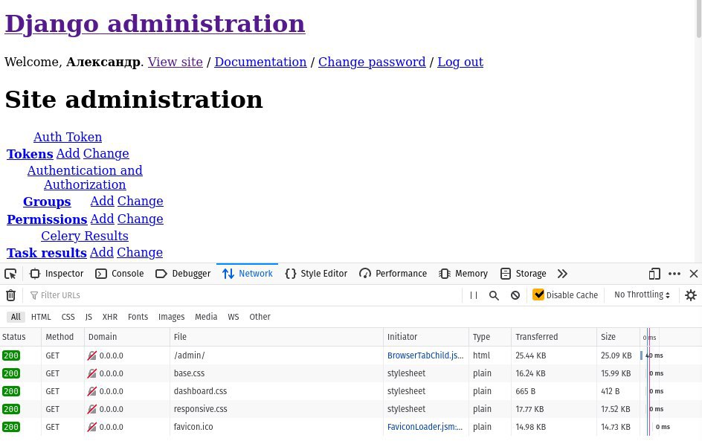Filter requests by Other
Screen dimensions: 702x441
pyautogui.click(x=260, y=317)
